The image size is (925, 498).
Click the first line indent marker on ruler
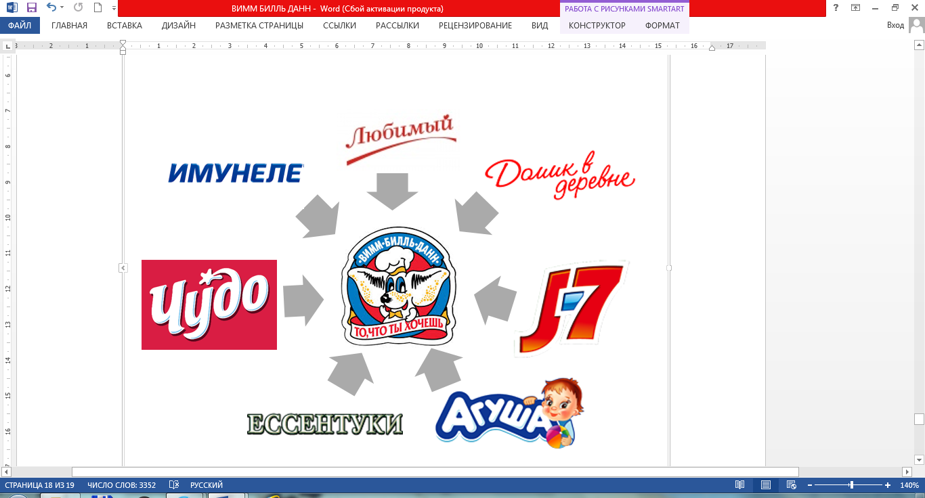[x=123, y=43]
